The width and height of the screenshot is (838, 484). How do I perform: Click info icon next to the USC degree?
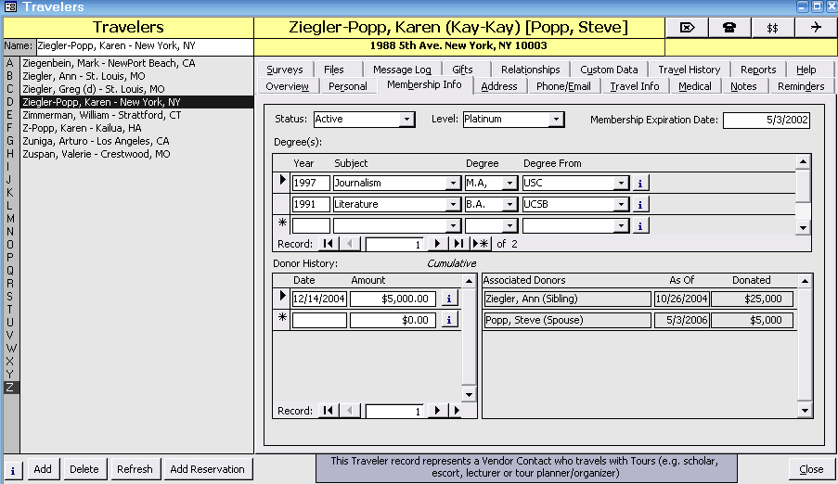coord(640,183)
